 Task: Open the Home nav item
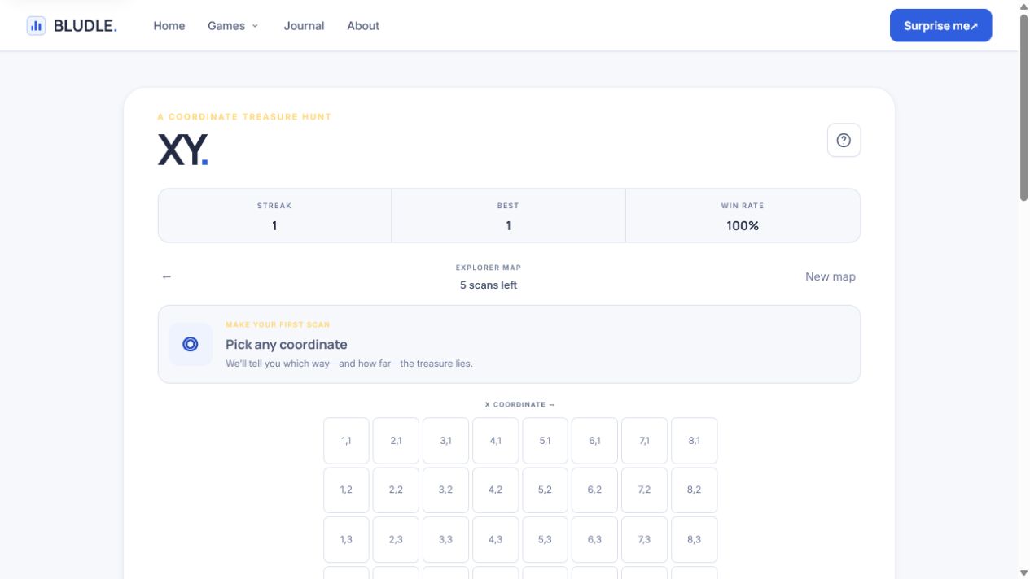[x=169, y=26]
